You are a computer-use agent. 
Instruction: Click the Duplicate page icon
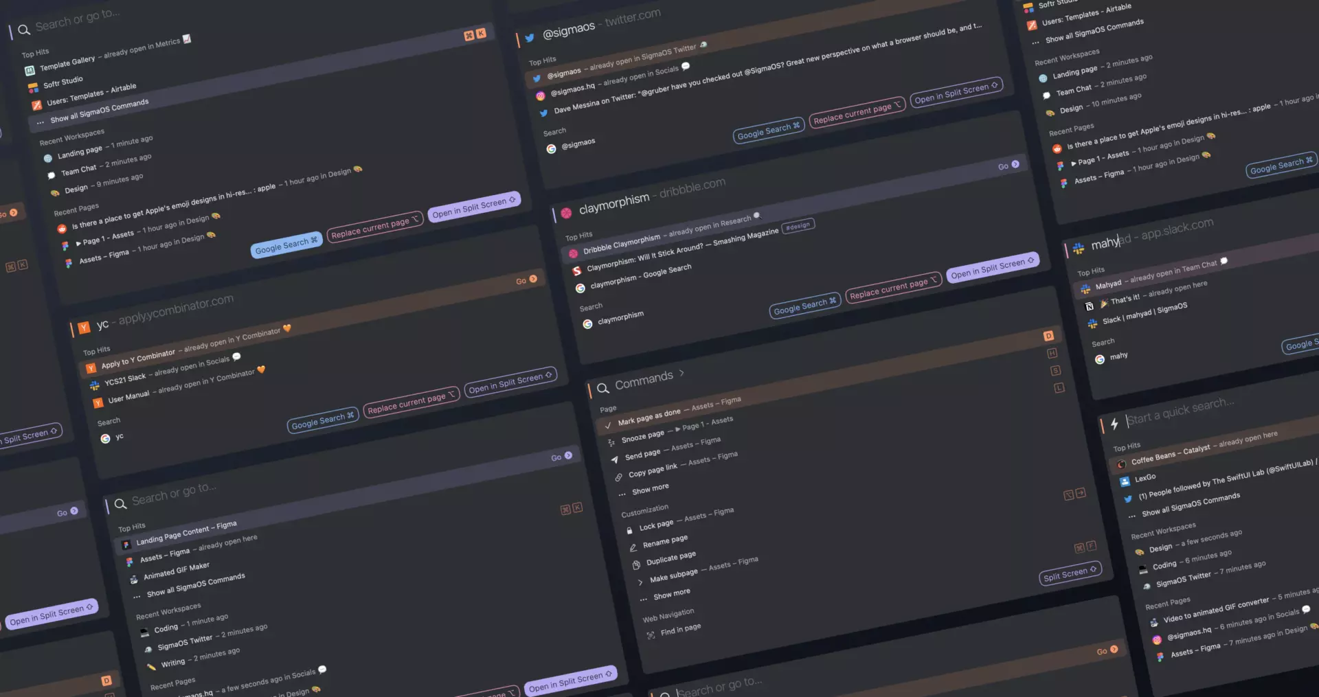tap(636, 564)
